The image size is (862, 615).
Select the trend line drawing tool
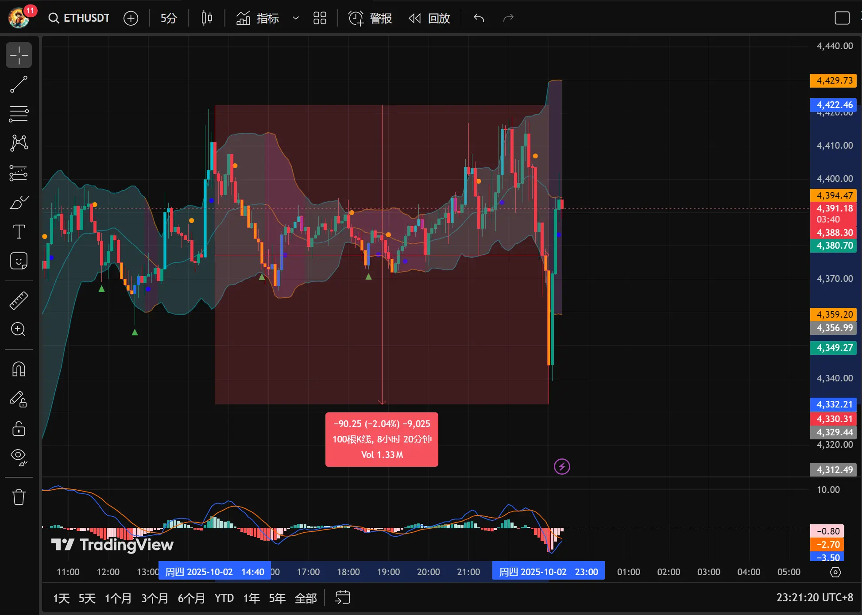pyautogui.click(x=19, y=85)
